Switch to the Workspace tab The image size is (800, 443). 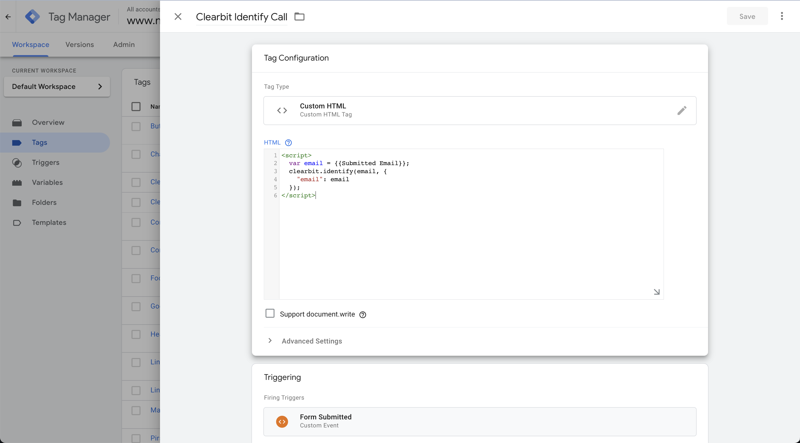[31, 44]
